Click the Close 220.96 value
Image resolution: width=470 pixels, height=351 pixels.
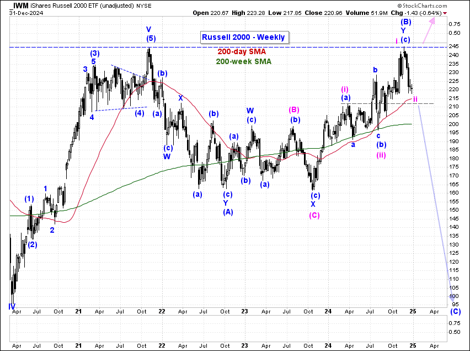click(323, 13)
